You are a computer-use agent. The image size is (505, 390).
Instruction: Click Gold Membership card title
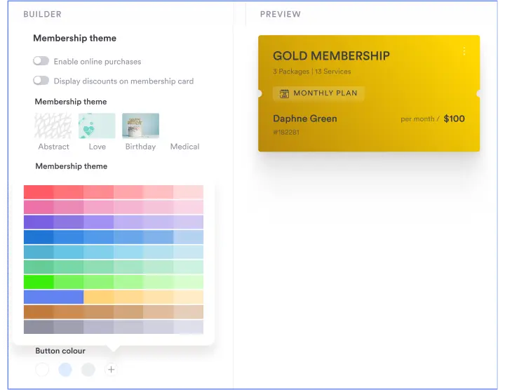coord(331,55)
